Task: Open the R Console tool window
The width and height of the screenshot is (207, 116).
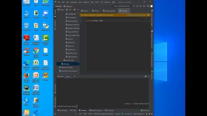Action: coord(109,110)
